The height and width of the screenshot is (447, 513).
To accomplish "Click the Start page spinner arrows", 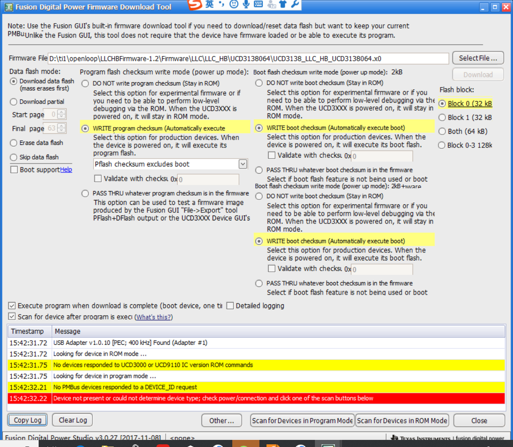I will [x=61, y=114].
